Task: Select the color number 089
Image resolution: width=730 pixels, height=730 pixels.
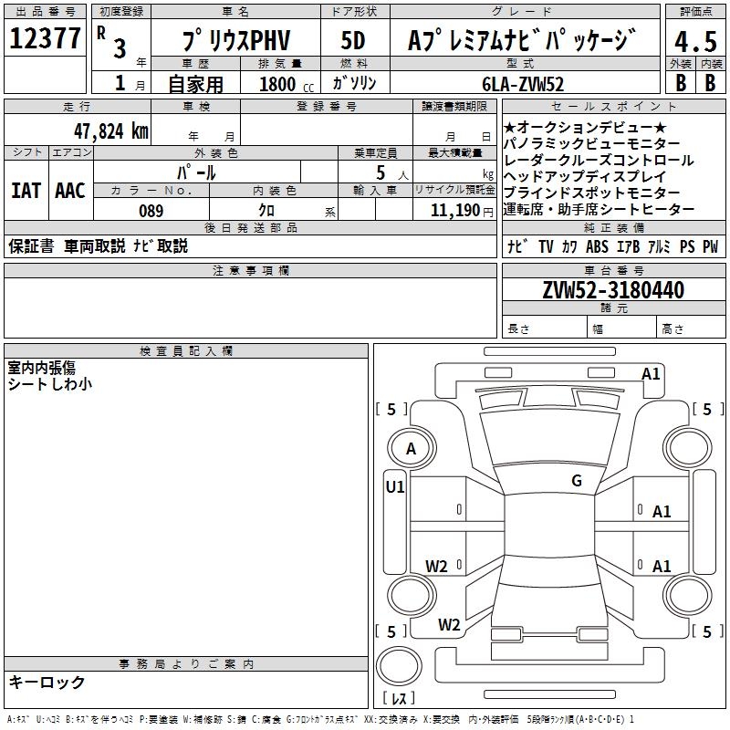Action: click(x=151, y=211)
